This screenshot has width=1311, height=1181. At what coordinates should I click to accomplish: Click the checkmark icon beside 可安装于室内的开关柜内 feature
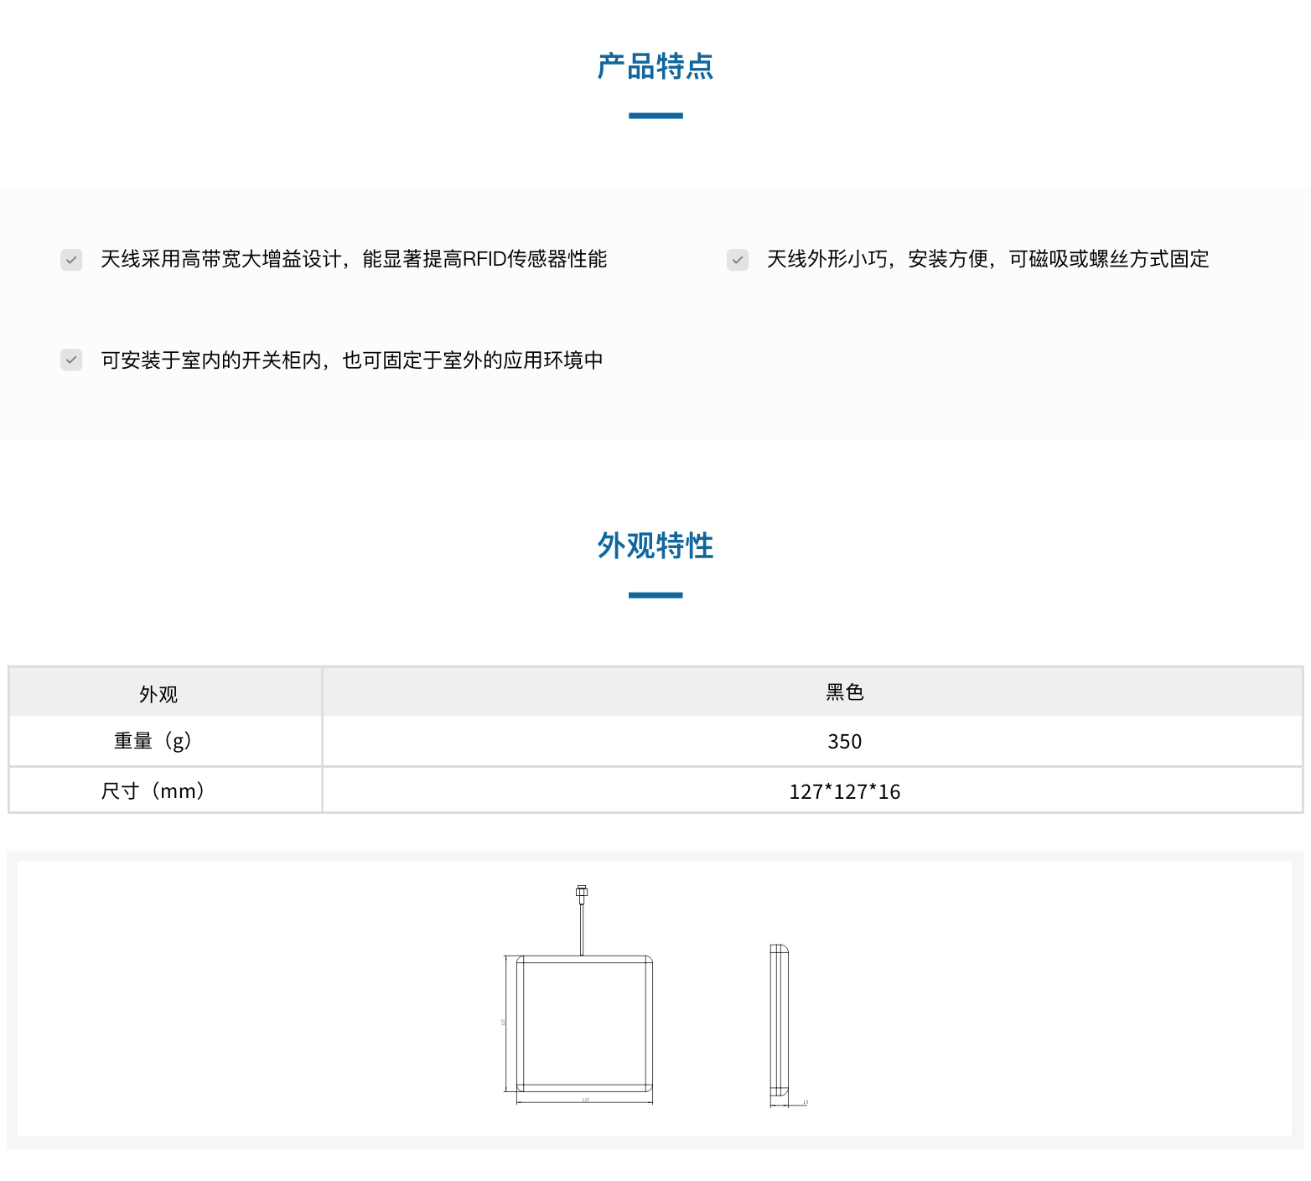(71, 360)
